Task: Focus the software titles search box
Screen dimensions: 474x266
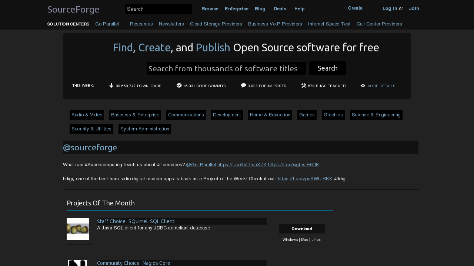Action: tap(226, 68)
